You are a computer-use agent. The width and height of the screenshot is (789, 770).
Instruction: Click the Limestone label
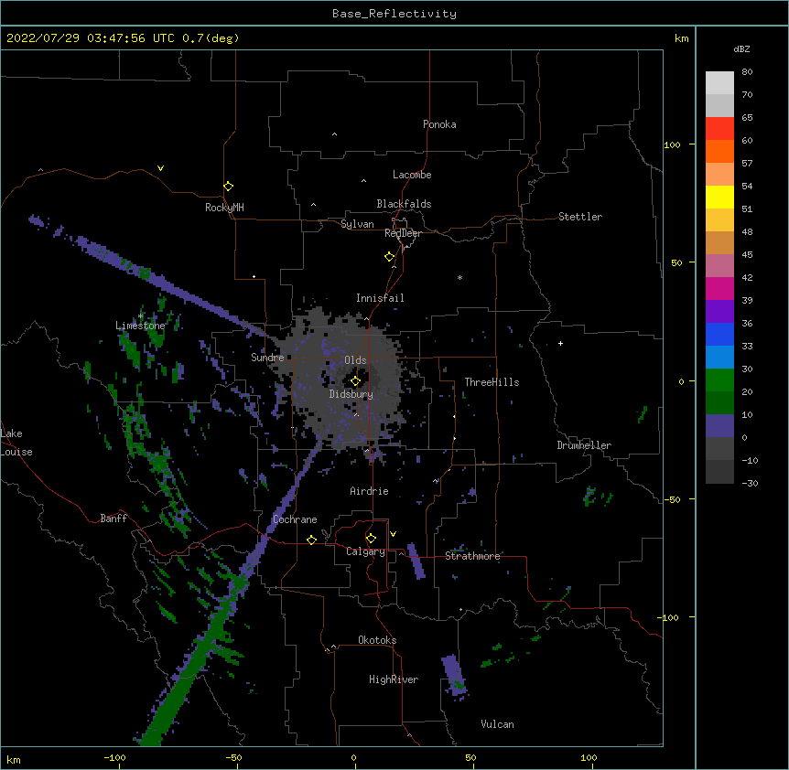[x=140, y=326]
